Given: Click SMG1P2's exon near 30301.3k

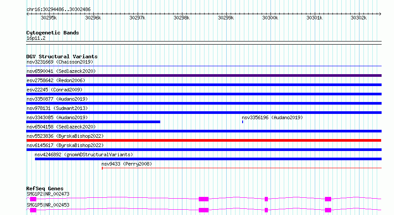Looking at the screenshot, I should (328, 199).
